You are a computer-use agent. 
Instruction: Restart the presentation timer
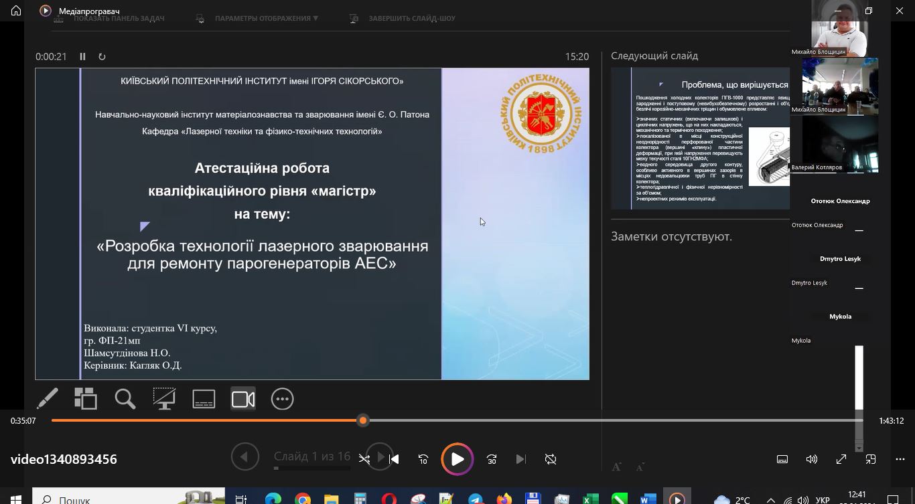point(102,57)
